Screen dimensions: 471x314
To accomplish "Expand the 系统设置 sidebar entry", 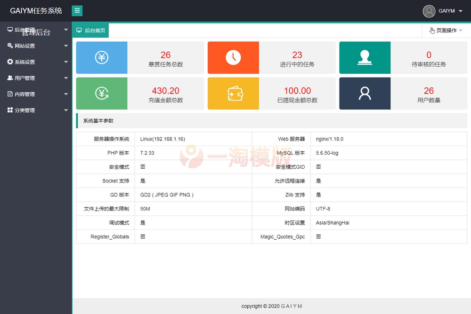I will [x=36, y=62].
